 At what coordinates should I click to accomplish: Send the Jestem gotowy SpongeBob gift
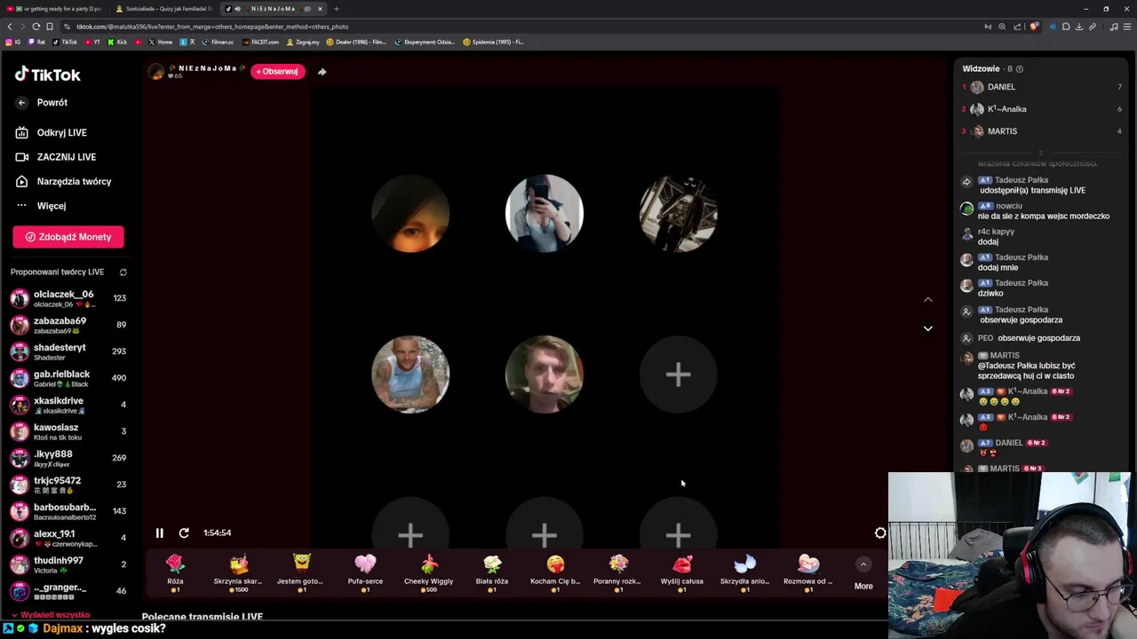tap(301, 572)
